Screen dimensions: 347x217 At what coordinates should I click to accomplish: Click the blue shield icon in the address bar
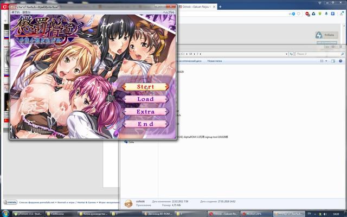pyautogui.click(x=294, y=14)
